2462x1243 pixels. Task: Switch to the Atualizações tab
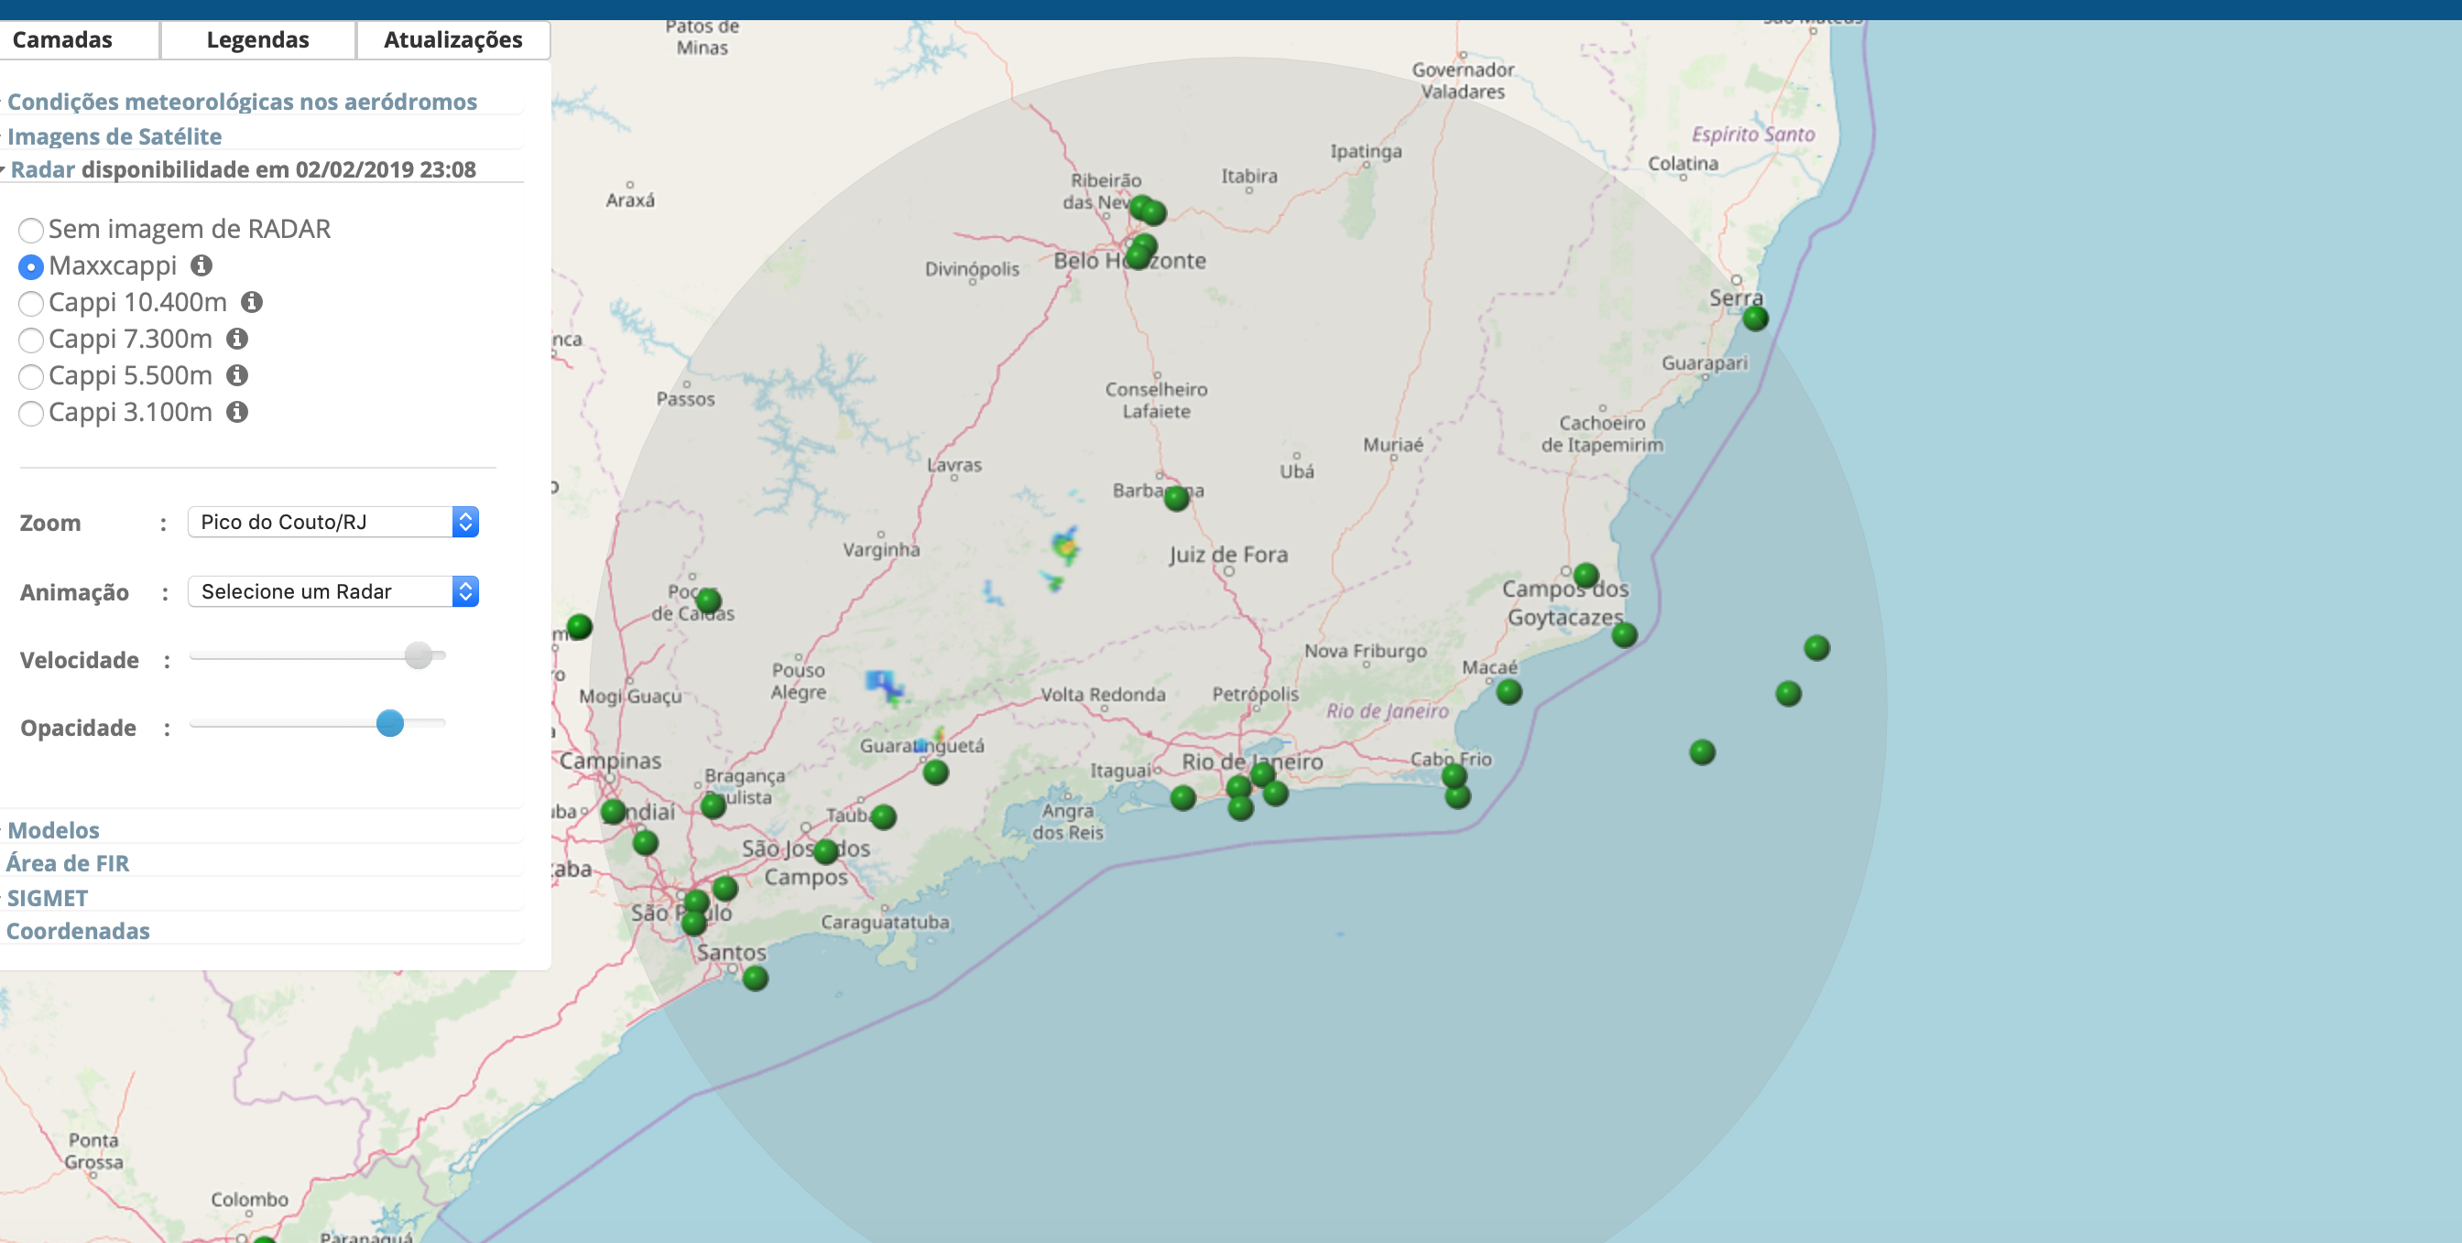tap(453, 40)
